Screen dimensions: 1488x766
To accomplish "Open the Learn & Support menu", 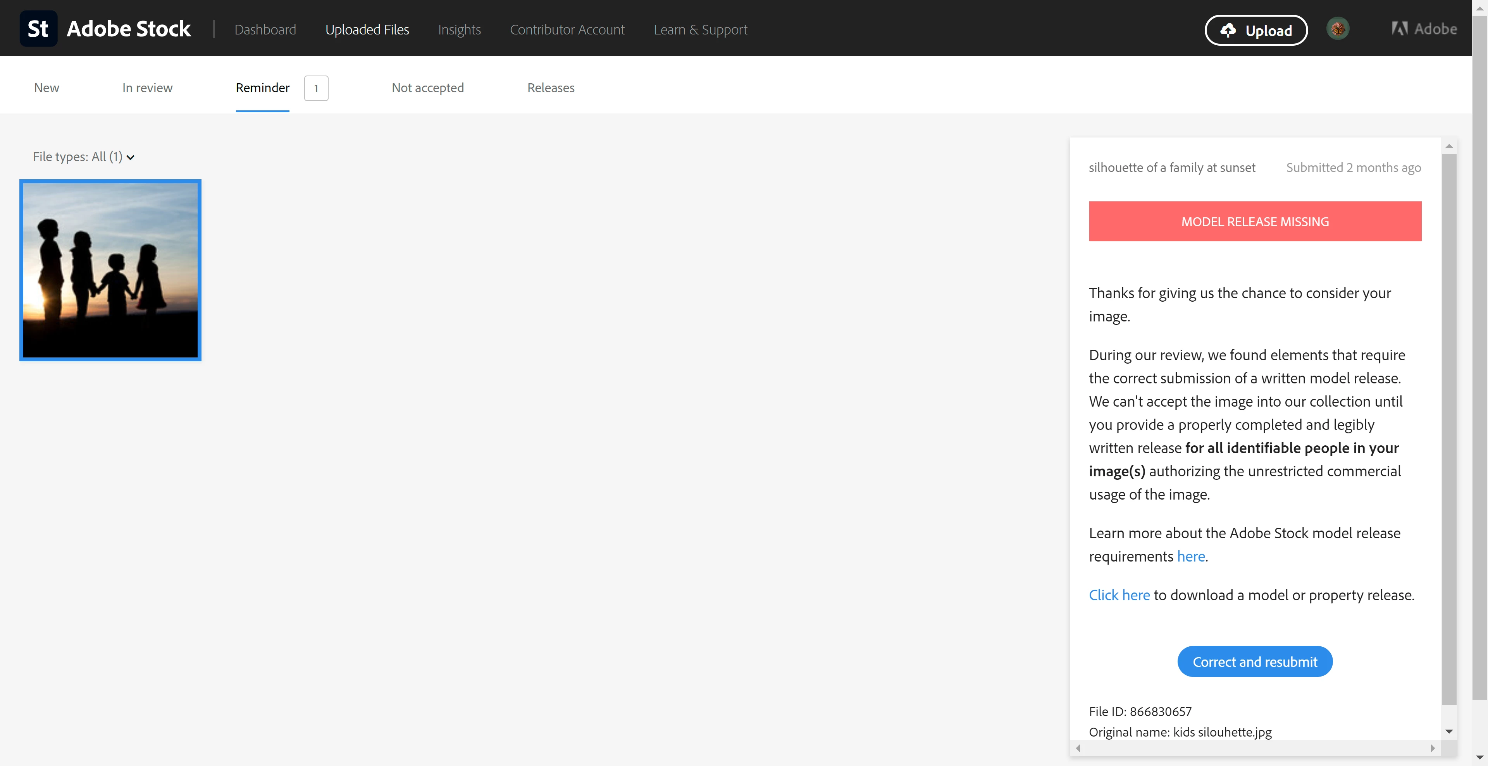I will (700, 29).
